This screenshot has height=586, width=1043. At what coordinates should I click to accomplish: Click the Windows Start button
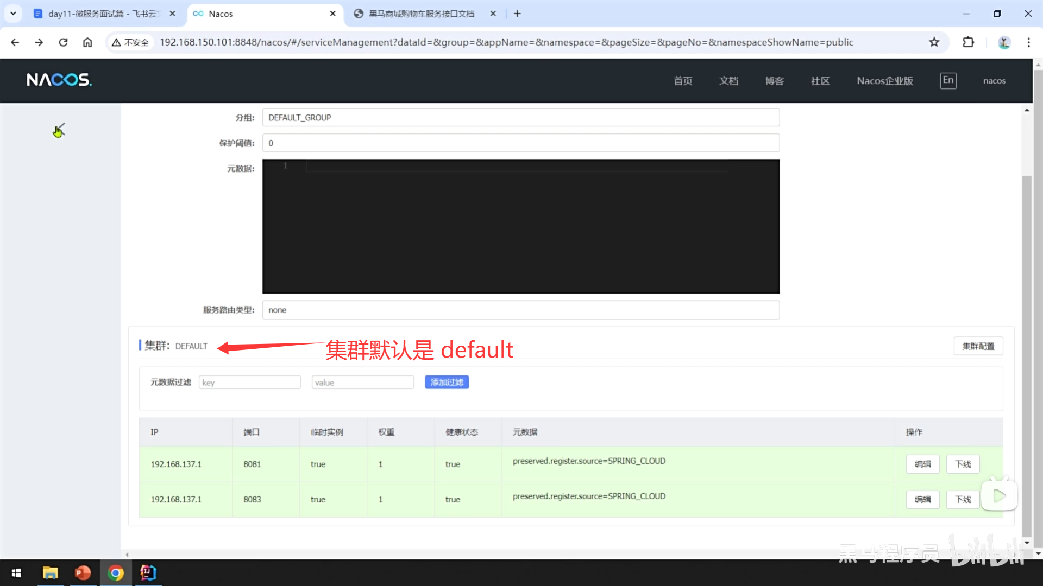tap(16, 573)
